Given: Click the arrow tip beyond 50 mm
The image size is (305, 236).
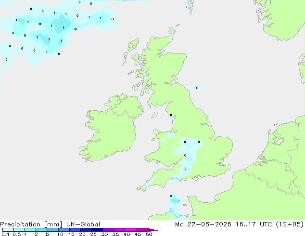Looking at the screenshot, I should (x=152, y=230).
